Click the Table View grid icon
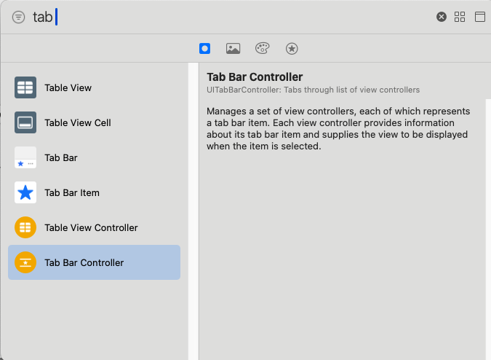Image resolution: width=491 pixels, height=360 pixels. click(25, 87)
